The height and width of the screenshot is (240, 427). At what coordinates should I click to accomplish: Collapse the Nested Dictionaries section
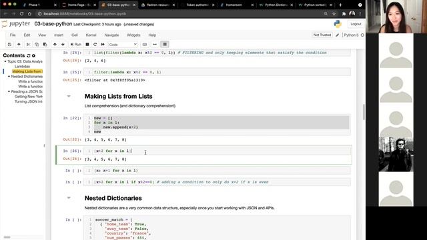coord(69,198)
